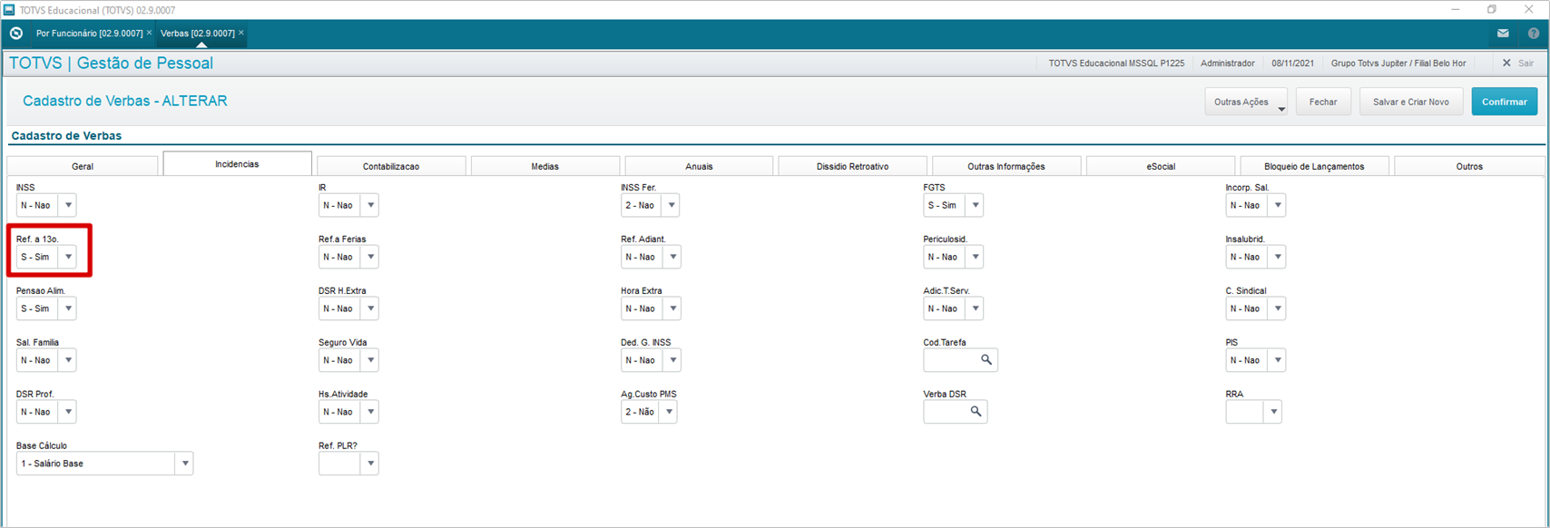Click the Verba DSR search magnifier icon

[x=976, y=412]
